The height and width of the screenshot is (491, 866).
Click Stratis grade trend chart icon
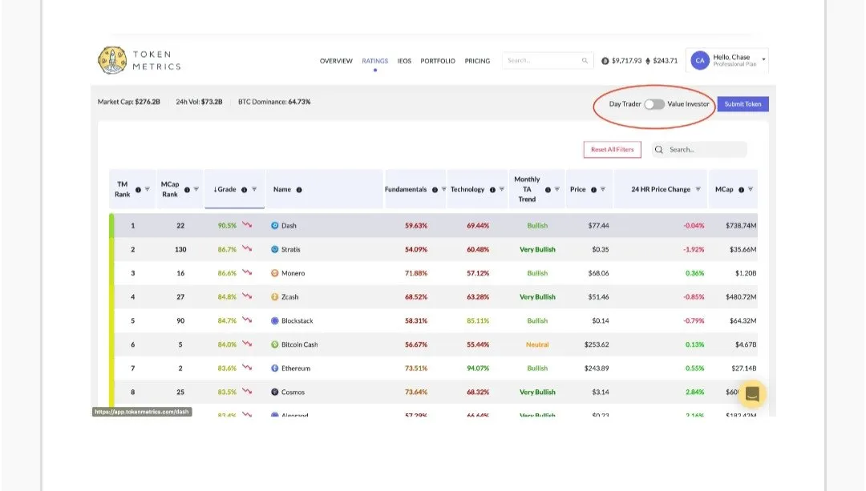tap(247, 249)
